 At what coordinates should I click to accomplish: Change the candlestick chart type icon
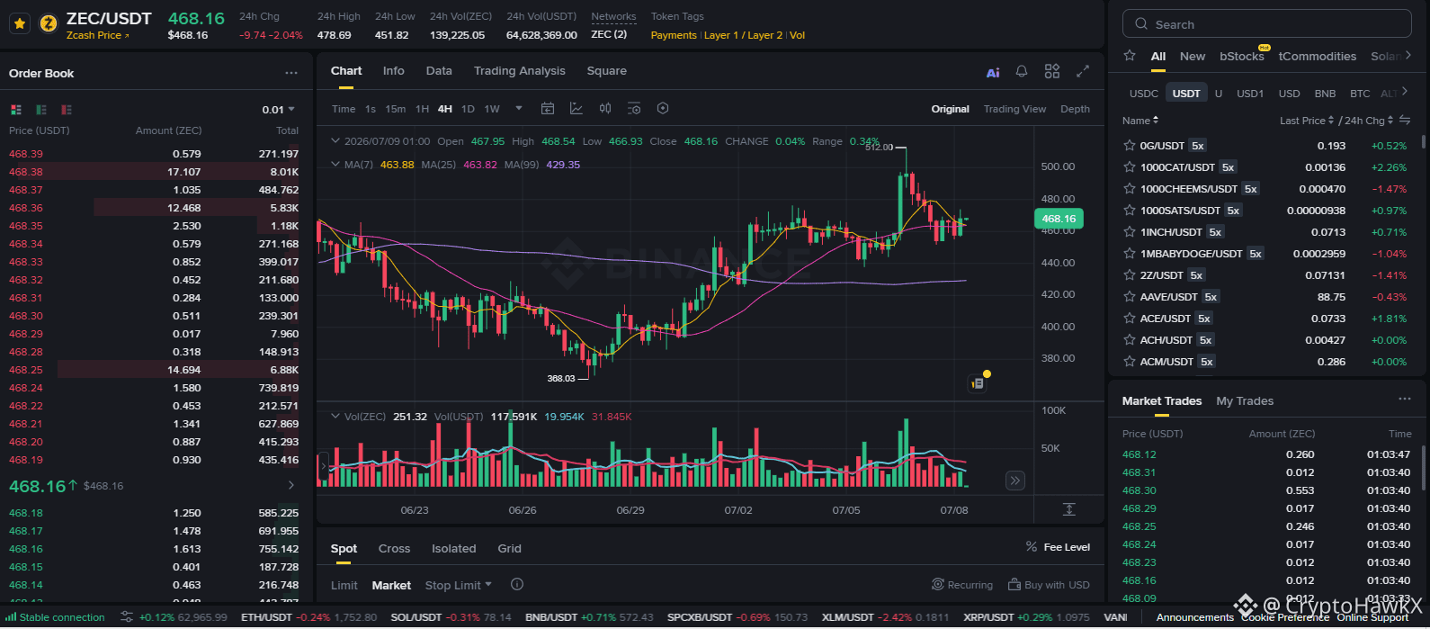pos(605,109)
